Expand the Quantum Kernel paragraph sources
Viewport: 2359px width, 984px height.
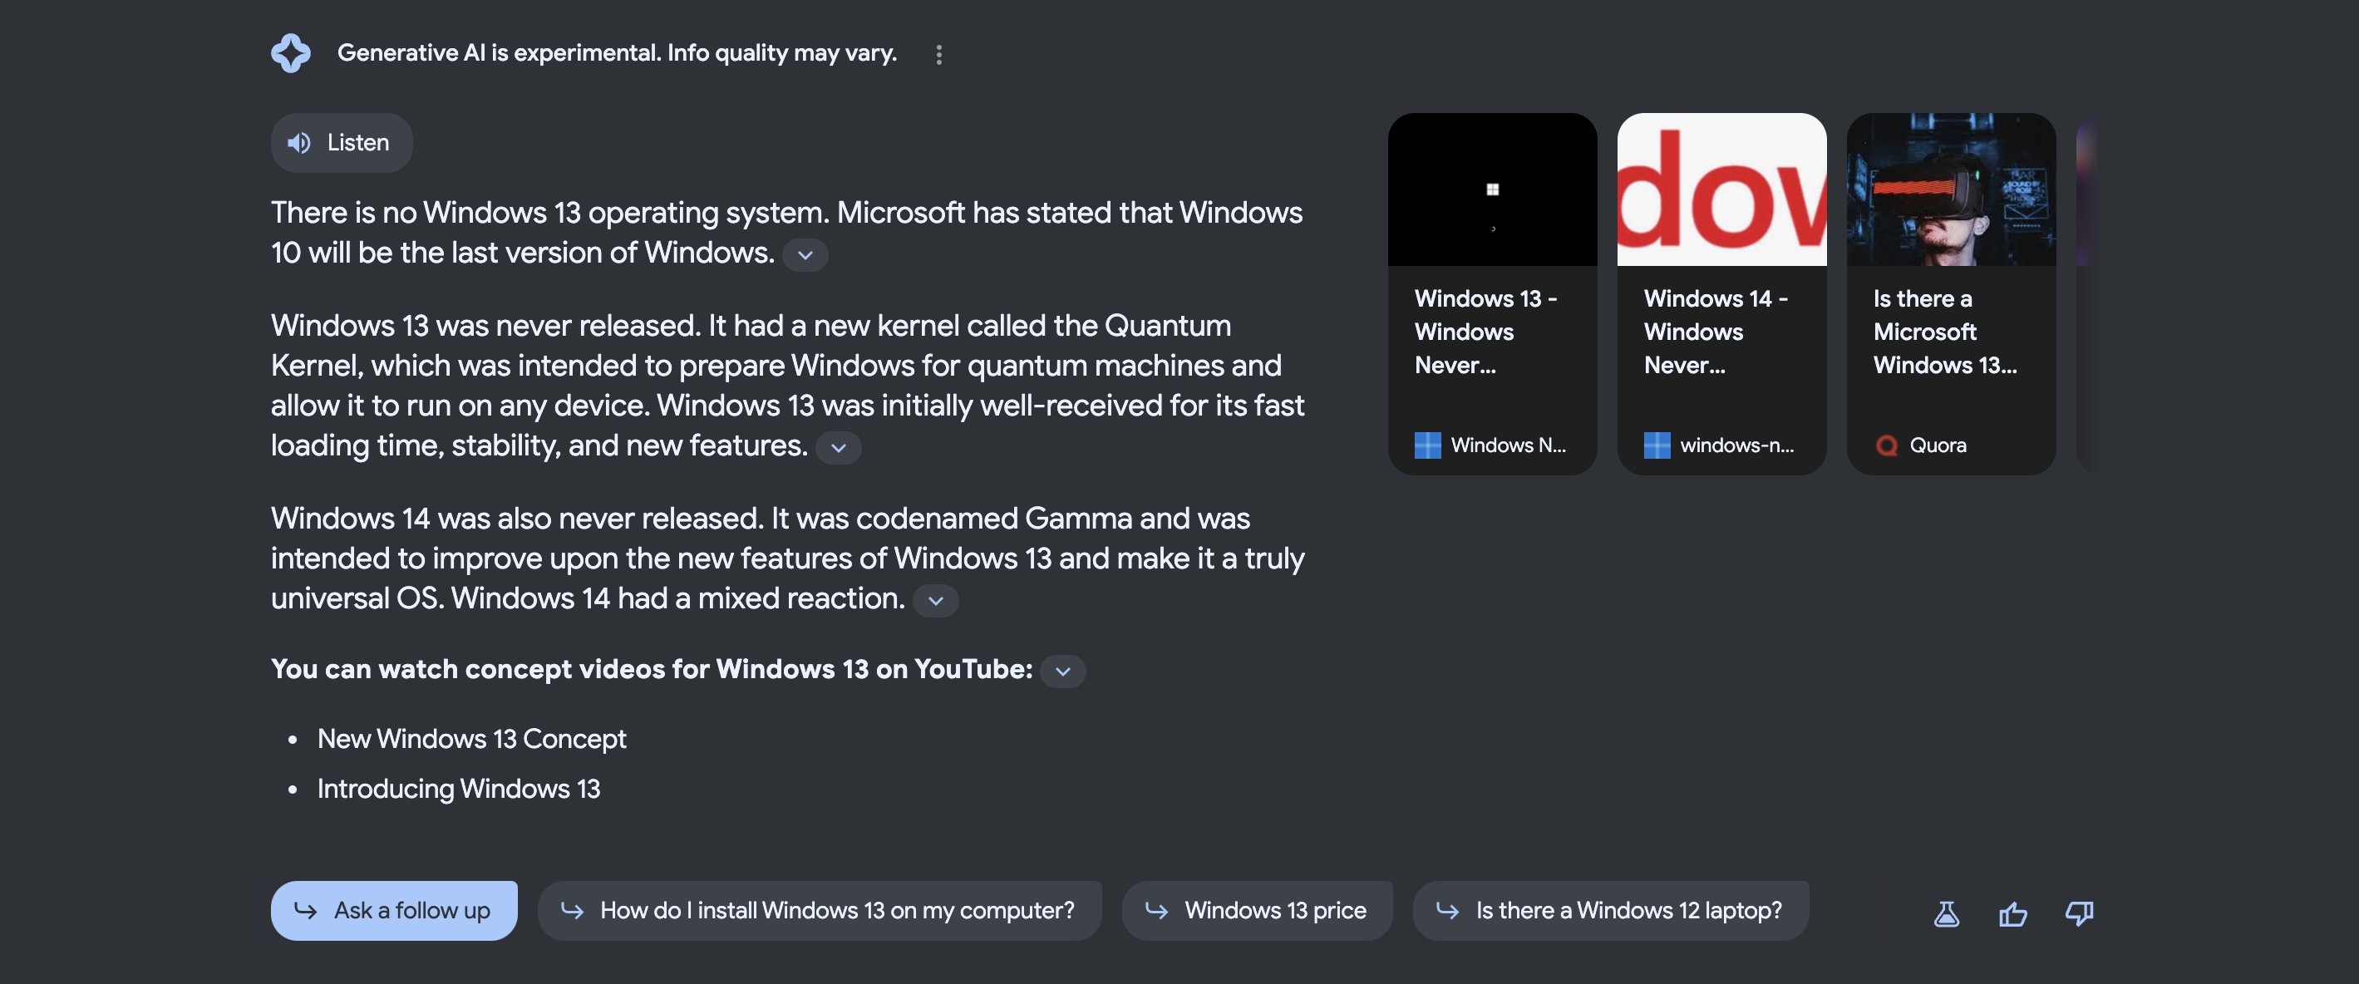click(x=838, y=448)
